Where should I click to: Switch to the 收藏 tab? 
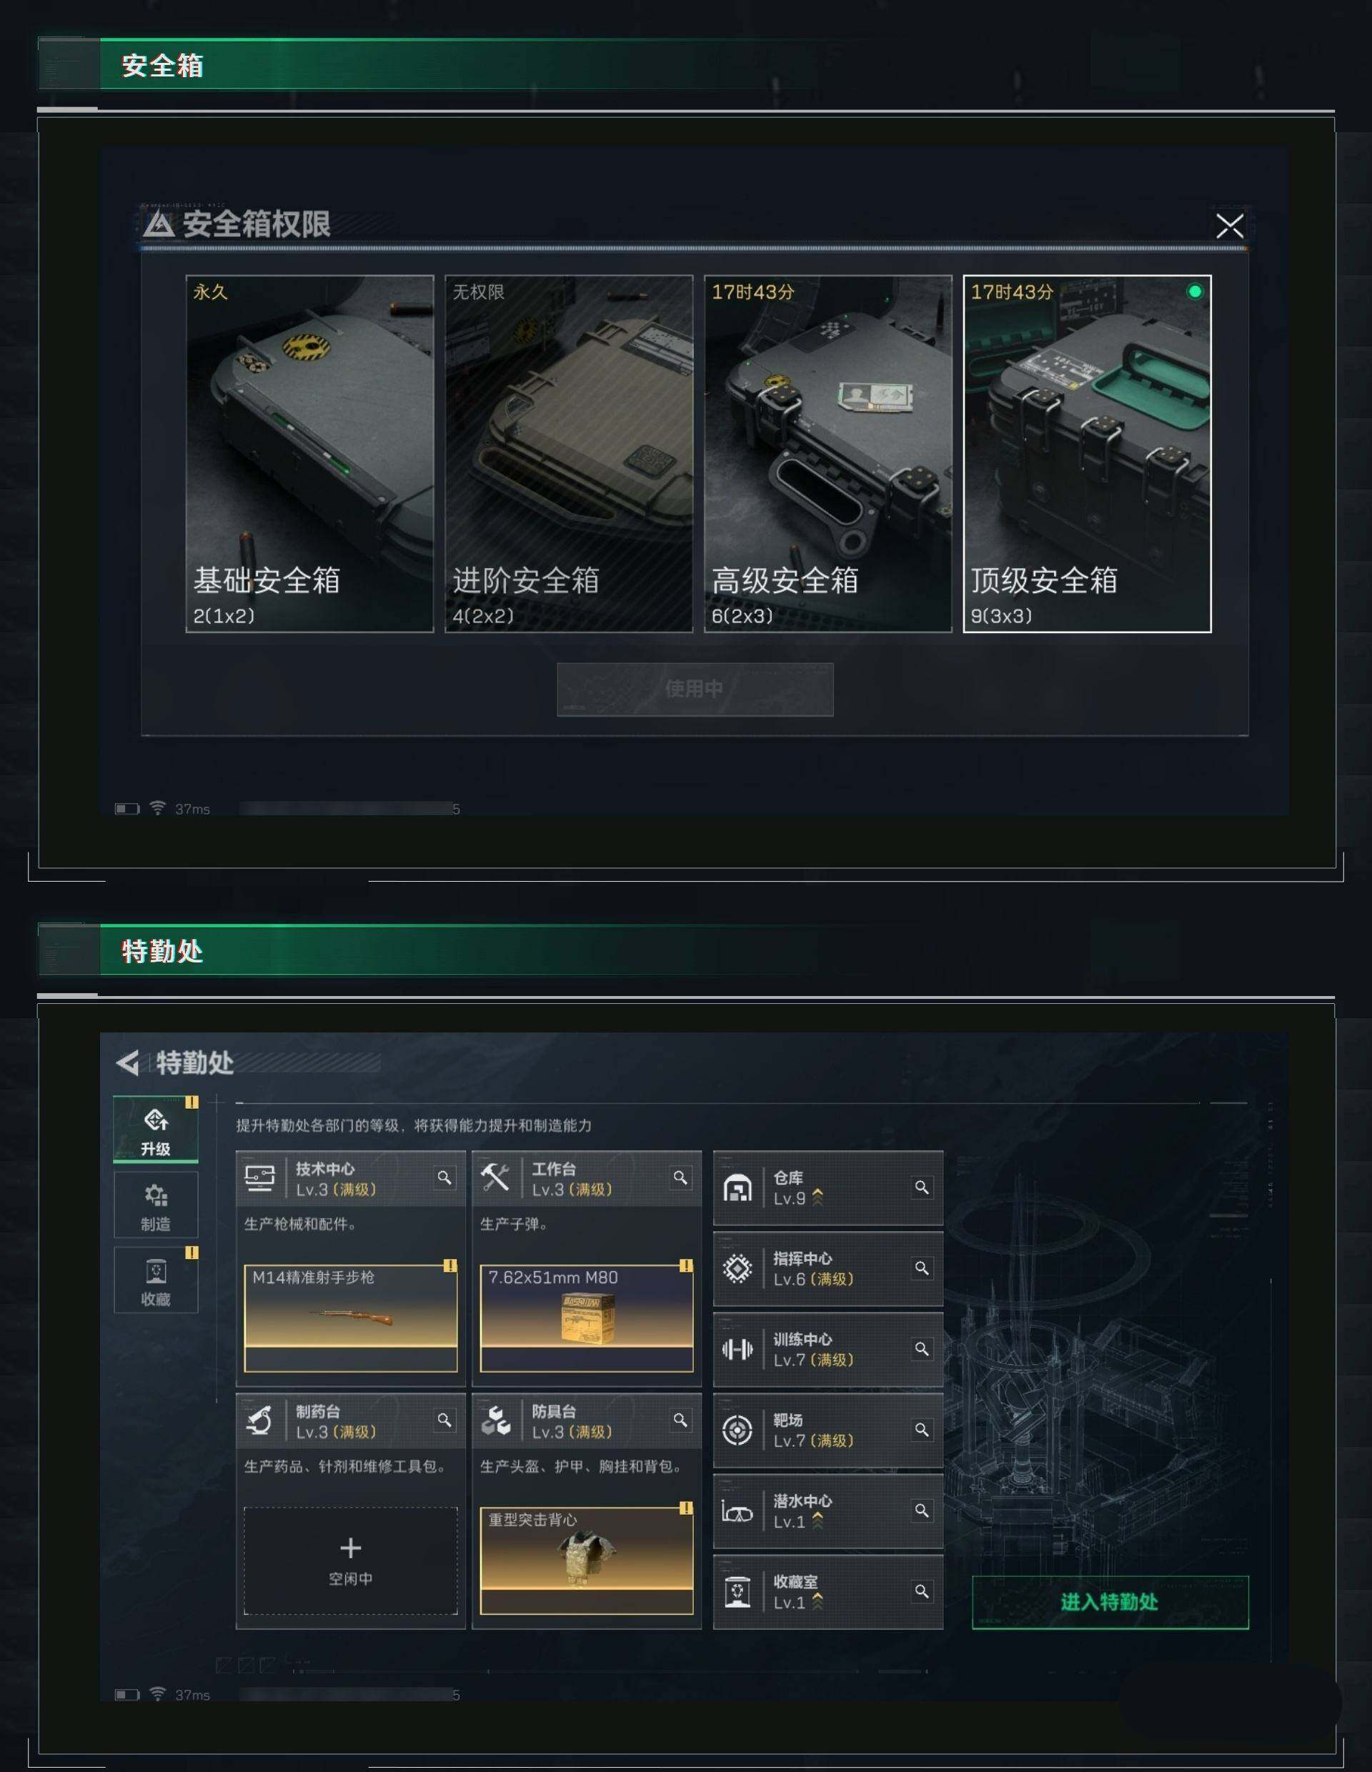pos(156,1280)
